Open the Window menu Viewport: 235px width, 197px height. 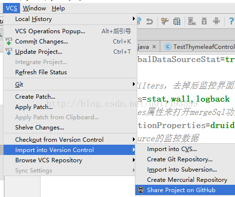tap(34, 8)
